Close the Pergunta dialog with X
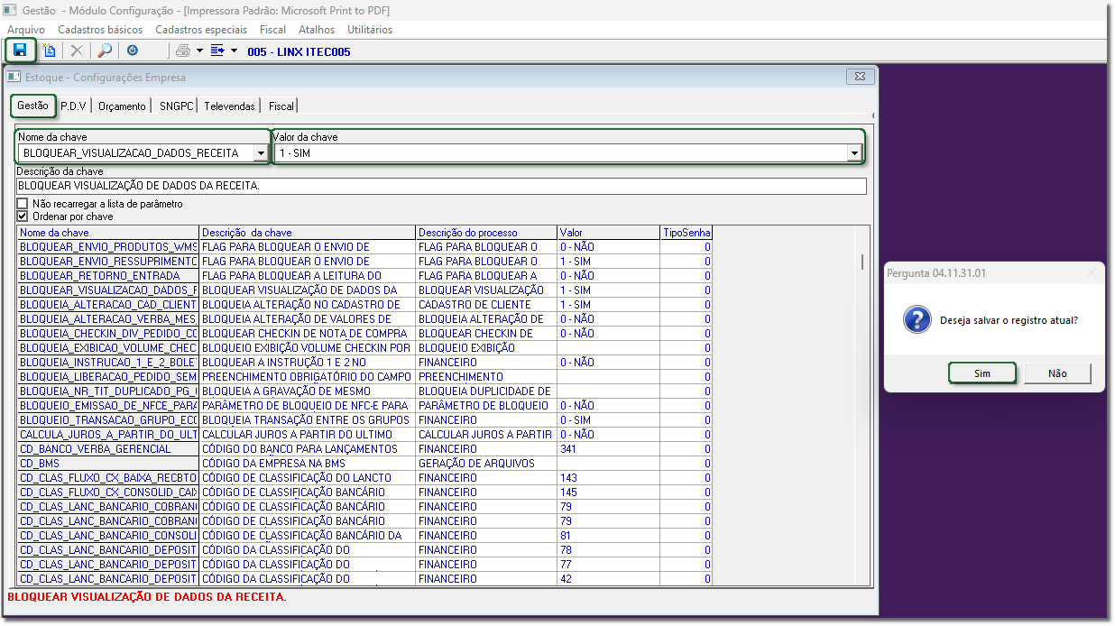This screenshot has height=626, width=1115. 1092,272
